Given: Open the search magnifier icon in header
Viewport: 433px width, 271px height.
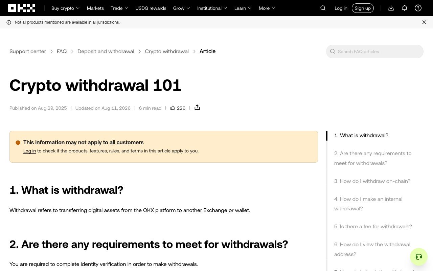Looking at the screenshot, I should pyautogui.click(x=323, y=8).
